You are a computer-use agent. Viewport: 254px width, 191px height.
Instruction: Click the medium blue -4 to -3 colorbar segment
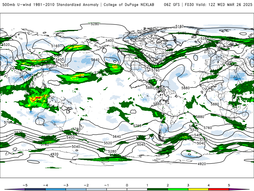click(56, 189)
